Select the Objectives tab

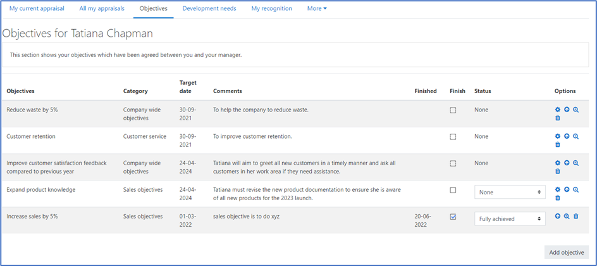(x=154, y=8)
